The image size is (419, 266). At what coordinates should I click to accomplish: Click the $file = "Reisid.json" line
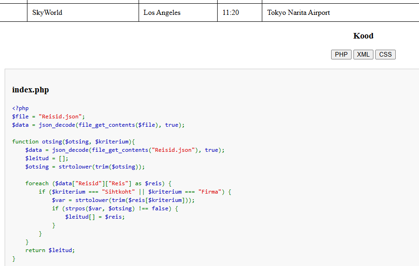tap(48, 117)
